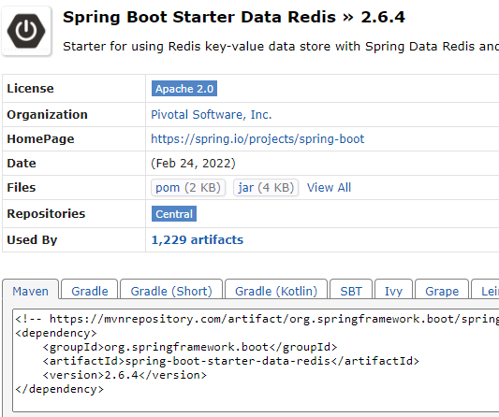Screen dimensions: 499x417
Task: Download the jar (4 KB) file
Action: click(266, 188)
